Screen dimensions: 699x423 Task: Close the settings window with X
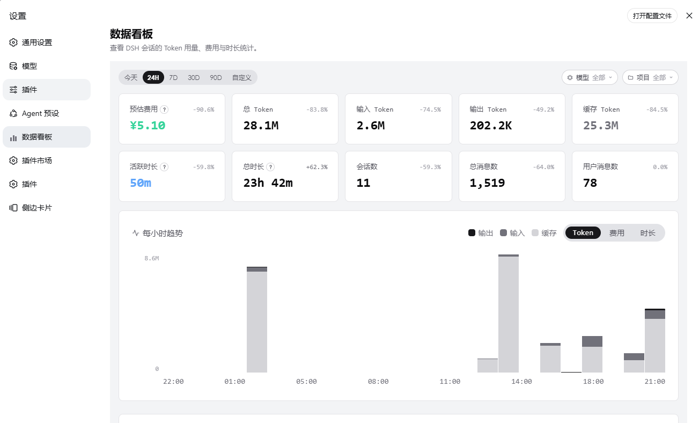(689, 16)
